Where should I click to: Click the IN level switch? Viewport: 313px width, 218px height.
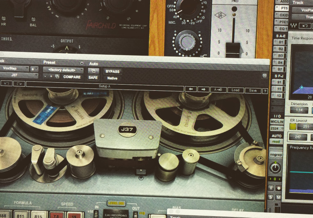click(96, 214)
